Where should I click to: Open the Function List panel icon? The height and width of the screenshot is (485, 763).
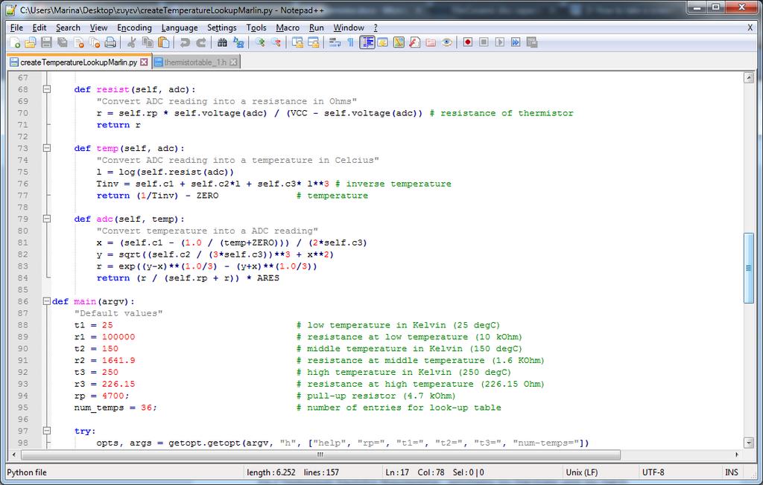414,42
